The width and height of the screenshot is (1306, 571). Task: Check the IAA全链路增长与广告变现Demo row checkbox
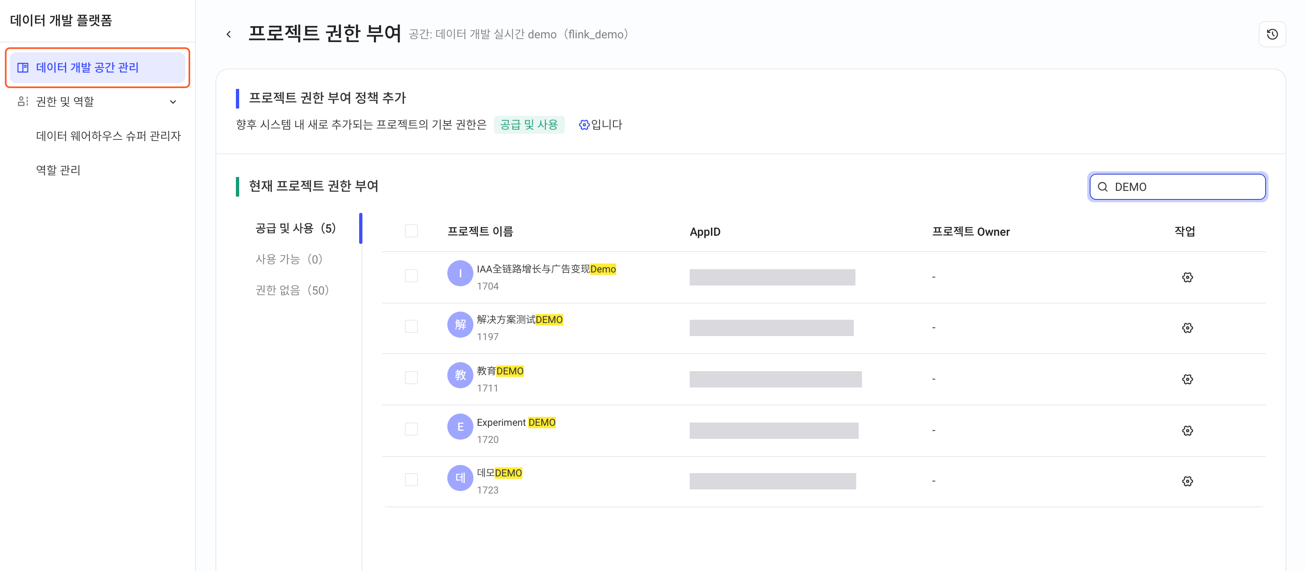411,276
